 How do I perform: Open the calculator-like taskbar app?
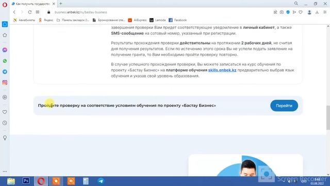pos(86,181)
